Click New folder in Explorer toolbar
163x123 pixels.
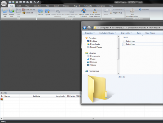point(150,33)
